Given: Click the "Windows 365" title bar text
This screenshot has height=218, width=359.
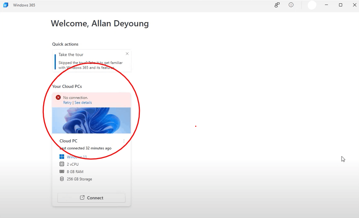Looking at the screenshot, I should (24, 5).
